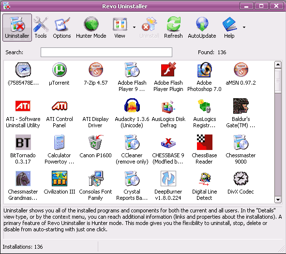
Task: Select the ATI Control Panel icon
Action: coord(59,106)
